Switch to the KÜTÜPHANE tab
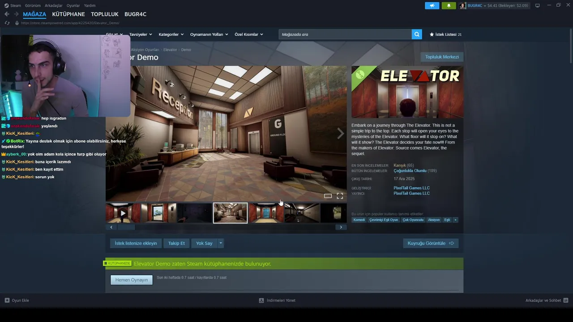The image size is (573, 322). tap(68, 14)
